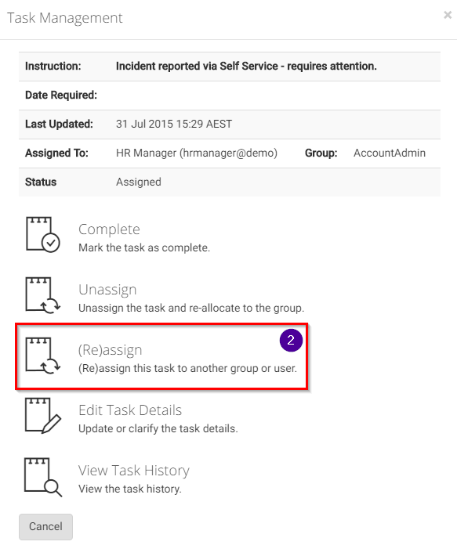Image resolution: width=457 pixels, height=556 pixels.
Task: Click the purple step 2 badge
Action: click(291, 341)
